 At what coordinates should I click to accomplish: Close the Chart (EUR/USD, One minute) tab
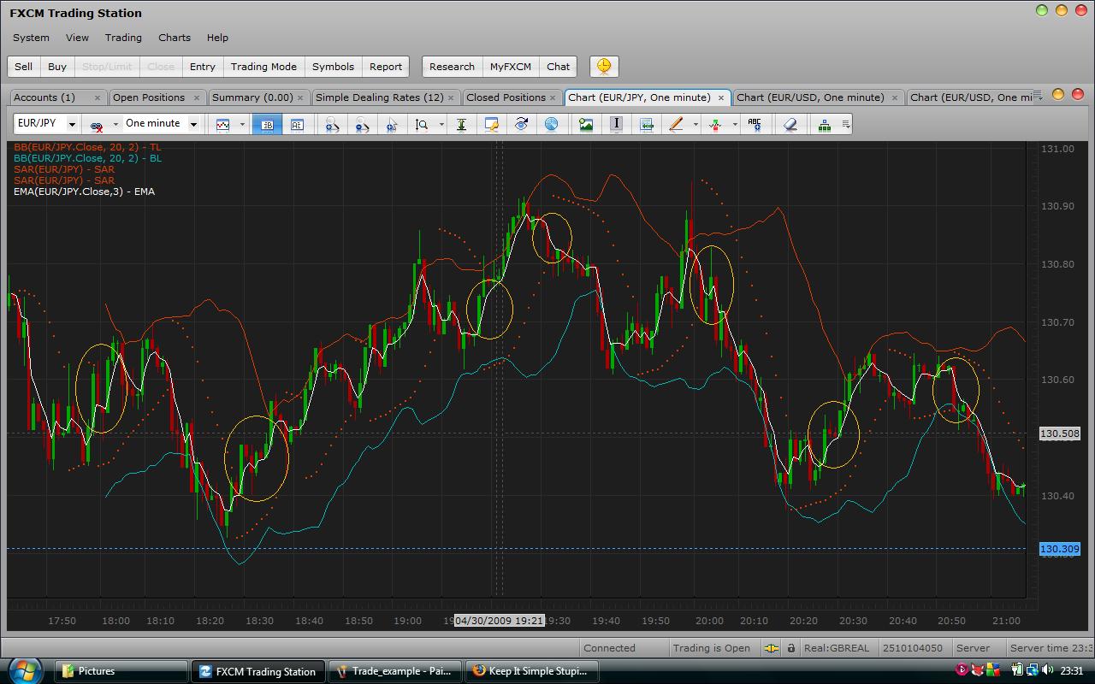[895, 98]
